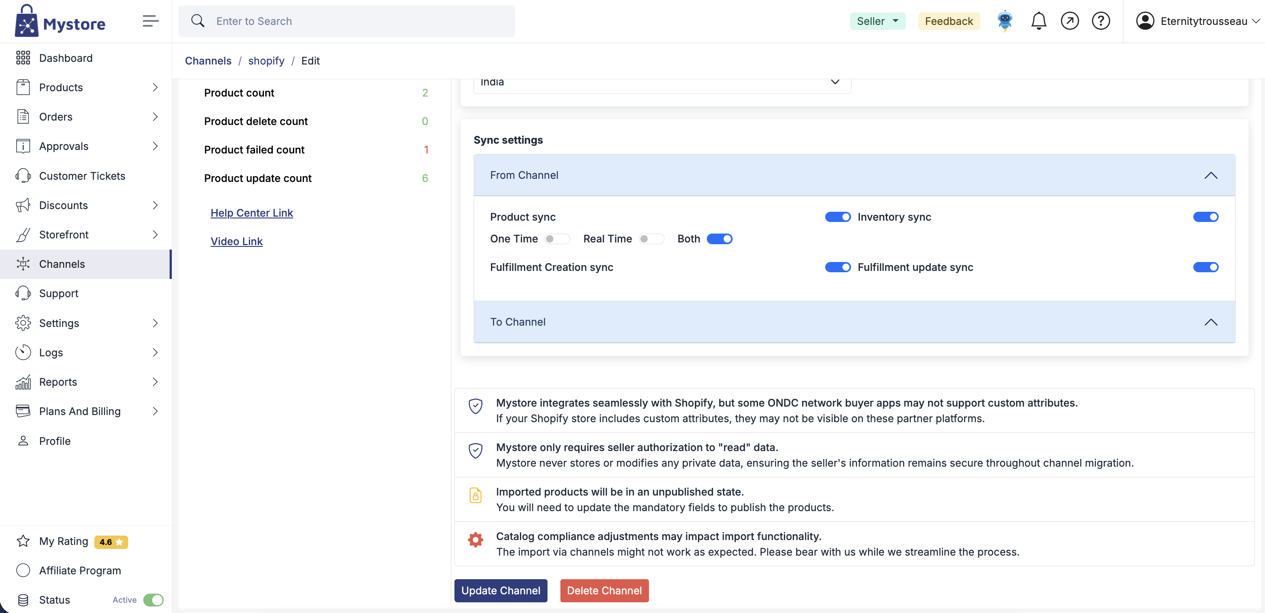Toggle the Active store status switch
1265x613 pixels.
[153, 600]
